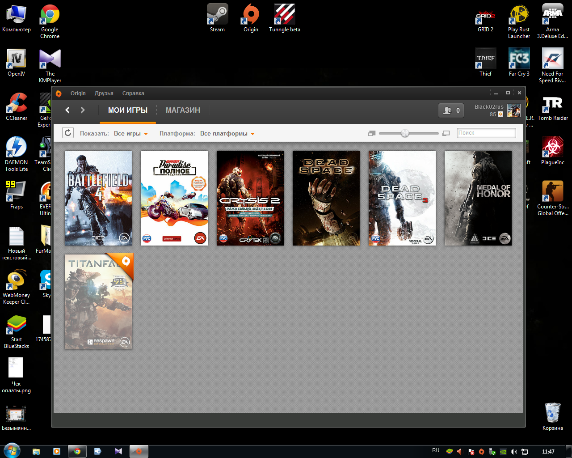
Task: Click the Black02rus profile avatar
Action: pyautogui.click(x=514, y=110)
